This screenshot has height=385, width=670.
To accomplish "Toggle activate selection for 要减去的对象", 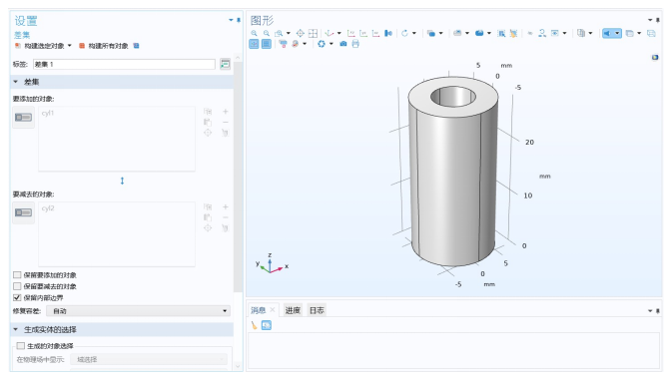I will click(24, 212).
